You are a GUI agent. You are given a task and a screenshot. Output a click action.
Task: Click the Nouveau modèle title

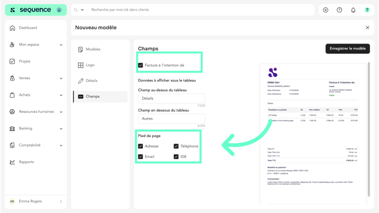pos(96,28)
